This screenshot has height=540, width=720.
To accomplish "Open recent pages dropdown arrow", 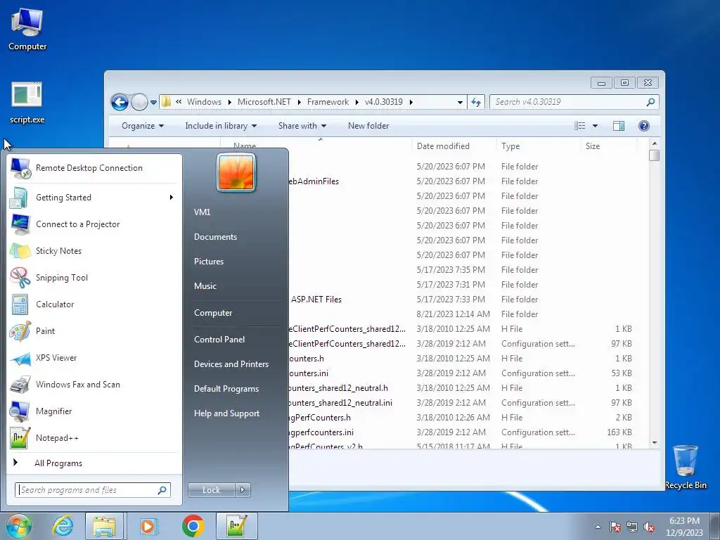I will click(153, 103).
